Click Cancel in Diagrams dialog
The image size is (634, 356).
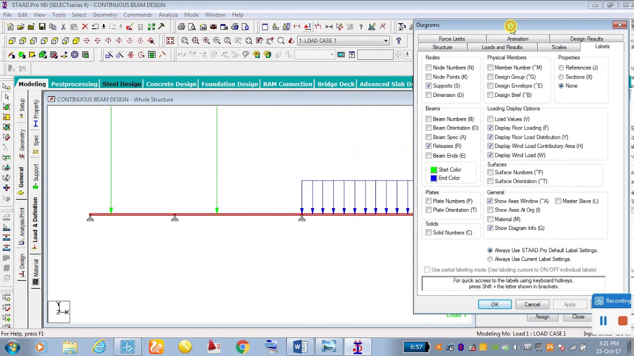point(532,305)
